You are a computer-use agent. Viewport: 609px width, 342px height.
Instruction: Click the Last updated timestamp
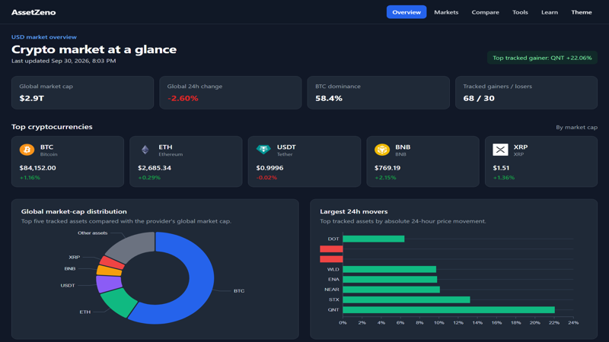[64, 61]
